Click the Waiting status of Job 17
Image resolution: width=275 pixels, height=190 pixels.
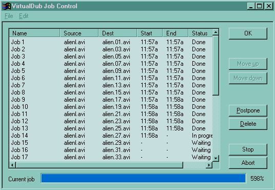[201, 157]
